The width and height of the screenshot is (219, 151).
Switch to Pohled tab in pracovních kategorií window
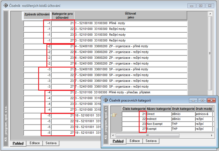click(118, 141)
